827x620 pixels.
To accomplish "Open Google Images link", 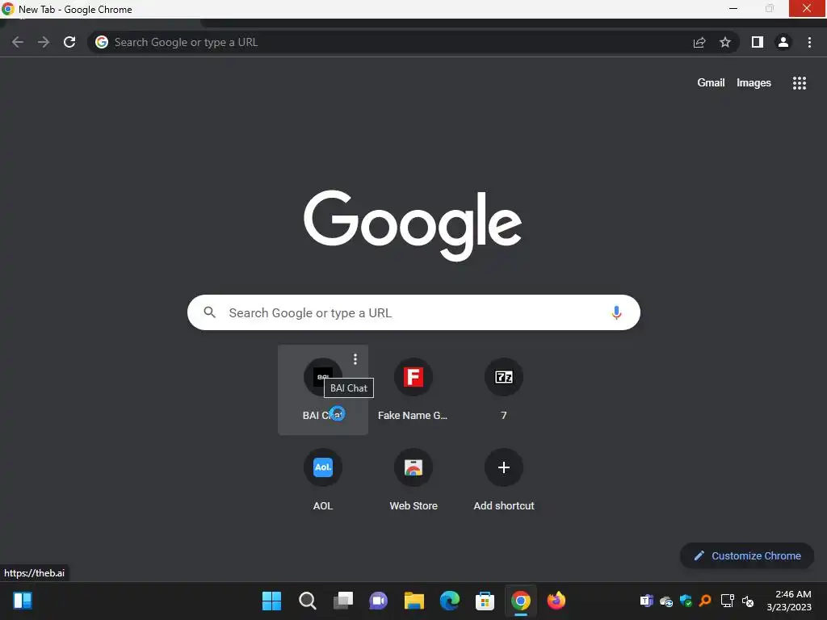I will tap(754, 83).
